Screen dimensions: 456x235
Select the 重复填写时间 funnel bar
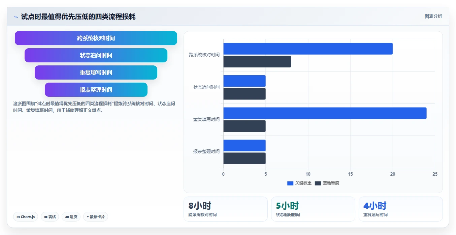click(x=96, y=72)
